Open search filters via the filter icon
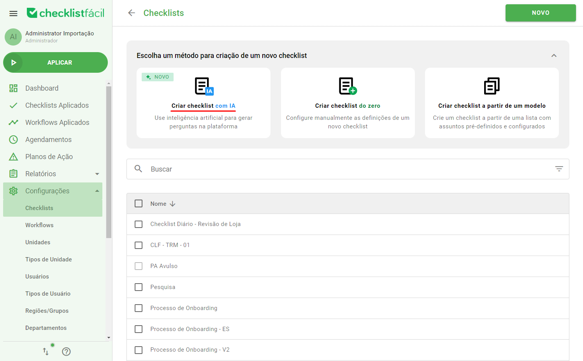Viewport: 583px width, 361px height. [559, 168]
